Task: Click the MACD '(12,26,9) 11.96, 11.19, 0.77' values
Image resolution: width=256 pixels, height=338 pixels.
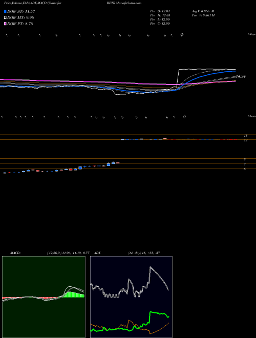Action: (68, 253)
